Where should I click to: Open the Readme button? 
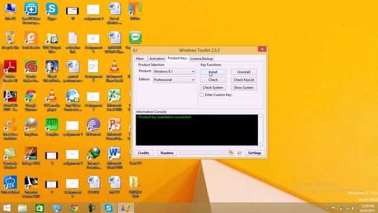coord(167,153)
